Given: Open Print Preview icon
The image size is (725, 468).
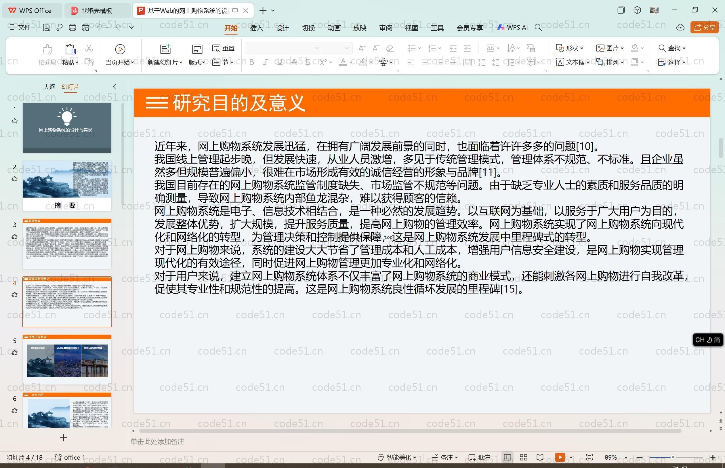Looking at the screenshot, I should tap(86, 27).
